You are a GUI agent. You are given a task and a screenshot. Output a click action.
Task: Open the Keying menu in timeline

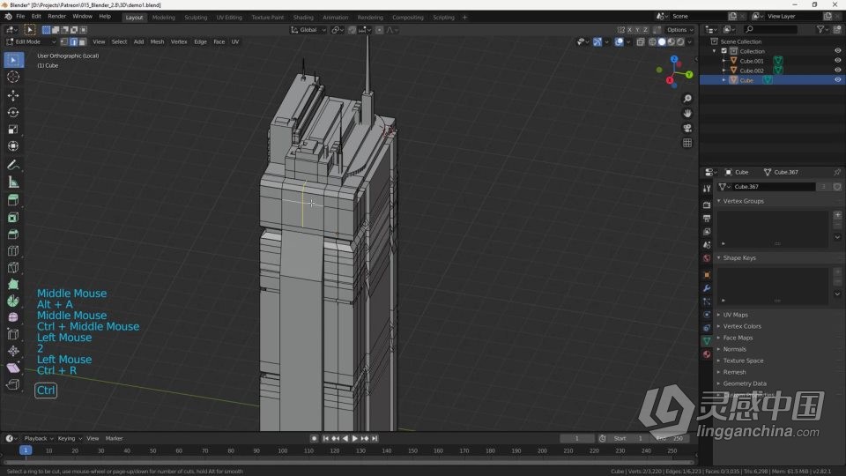[69, 439]
